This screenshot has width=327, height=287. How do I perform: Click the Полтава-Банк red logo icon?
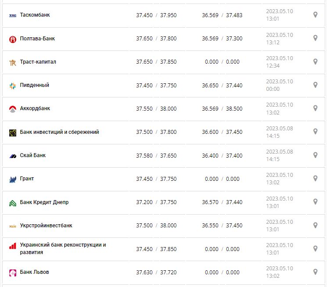click(x=12, y=39)
